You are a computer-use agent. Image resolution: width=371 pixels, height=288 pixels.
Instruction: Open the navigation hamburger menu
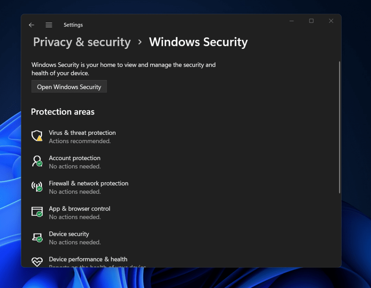49,25
